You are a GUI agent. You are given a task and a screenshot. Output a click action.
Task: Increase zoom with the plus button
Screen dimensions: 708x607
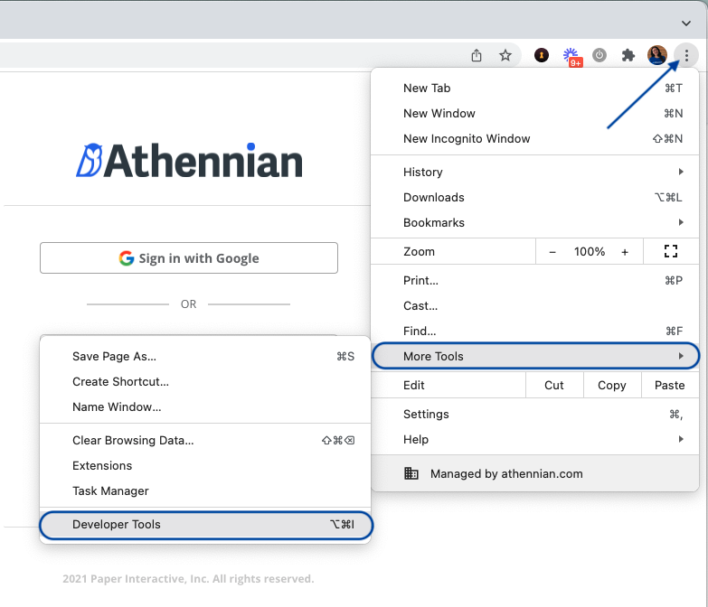pyautogui.click(x=624, y=252)
